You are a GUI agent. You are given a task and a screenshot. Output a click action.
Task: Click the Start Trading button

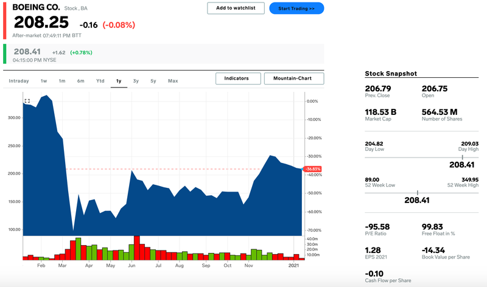296,9
